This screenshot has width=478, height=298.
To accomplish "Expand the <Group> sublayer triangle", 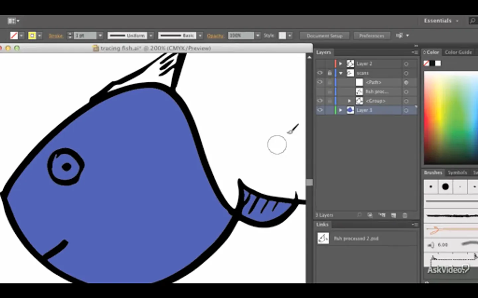I will [x=349, y=101].
